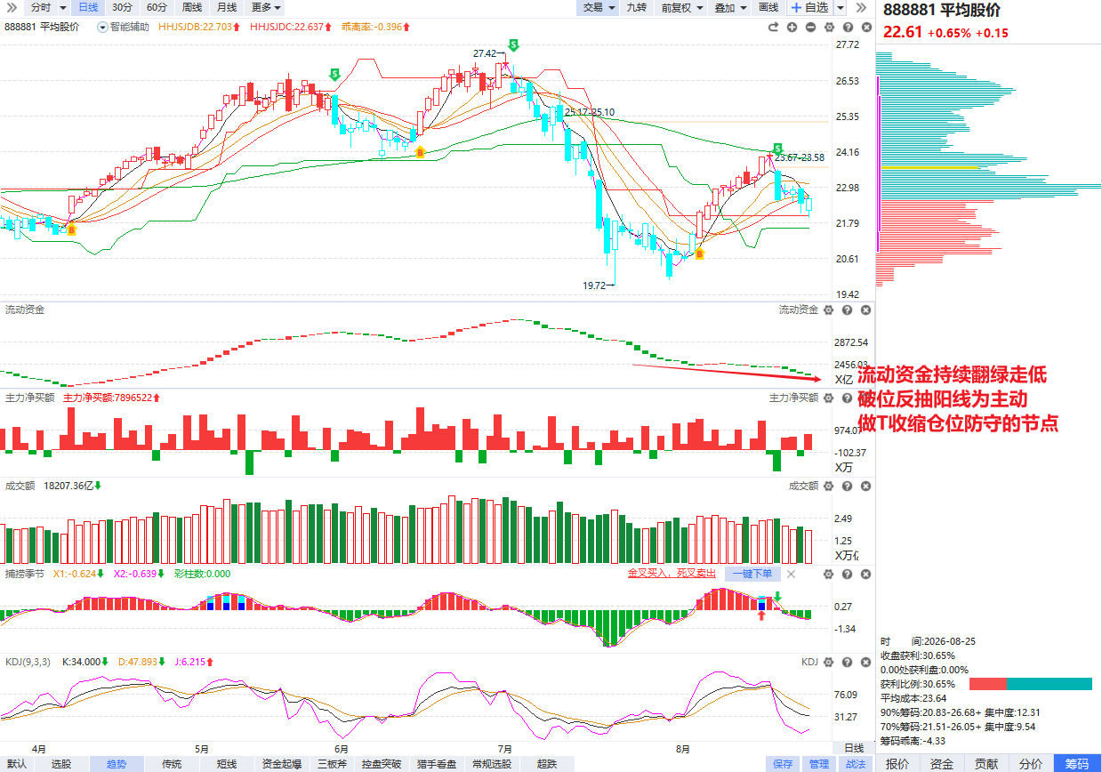
Task: Open settings gear of 流动资金 indicator panel
Action: 828,310
